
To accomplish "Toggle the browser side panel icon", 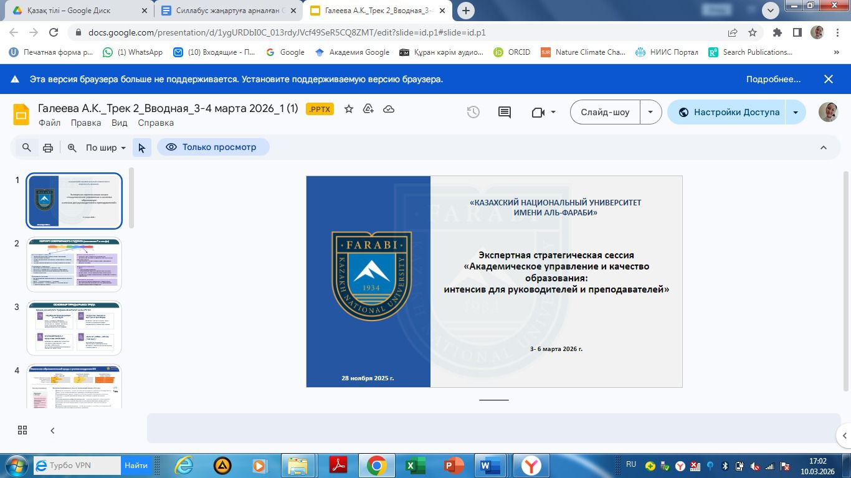I will pyautogui.click(x=797, y=32).
